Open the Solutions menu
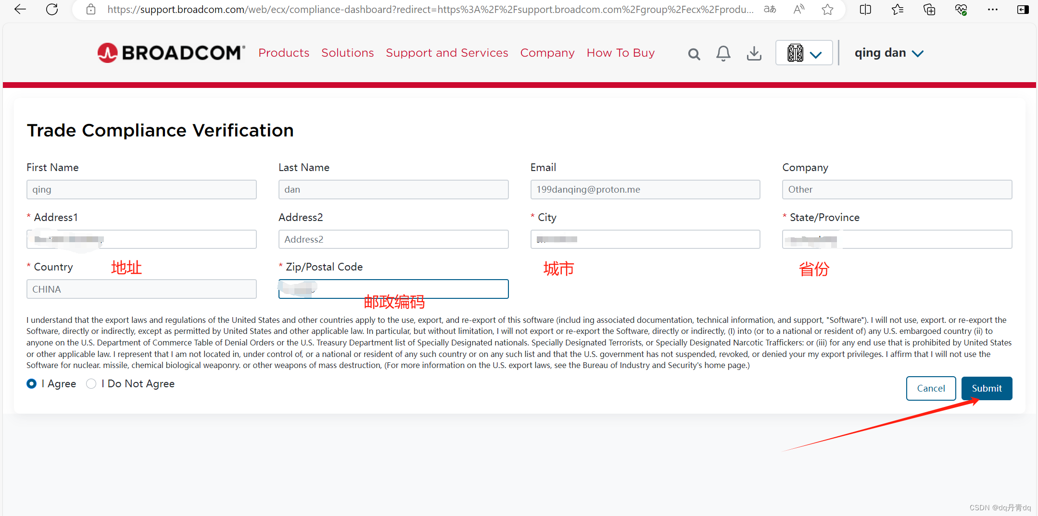Screen dimensions: 1038x516 [x=348, y=53]
